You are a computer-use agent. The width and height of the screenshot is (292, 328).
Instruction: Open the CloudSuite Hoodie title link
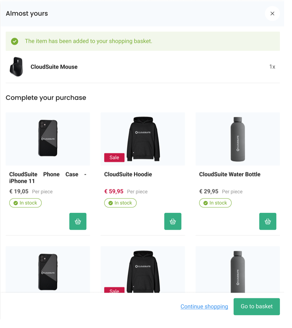tap(128, 174)
